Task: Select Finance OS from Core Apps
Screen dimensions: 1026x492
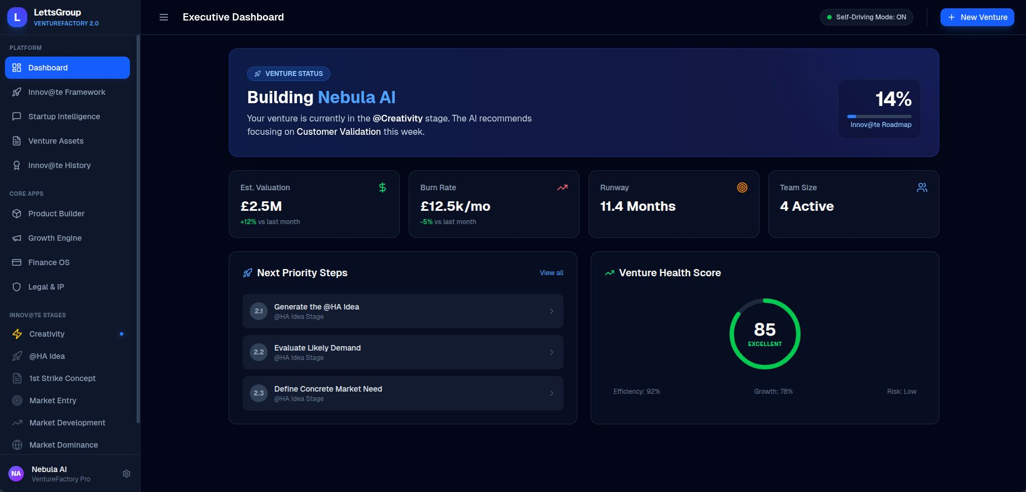Action: (49, 262)
